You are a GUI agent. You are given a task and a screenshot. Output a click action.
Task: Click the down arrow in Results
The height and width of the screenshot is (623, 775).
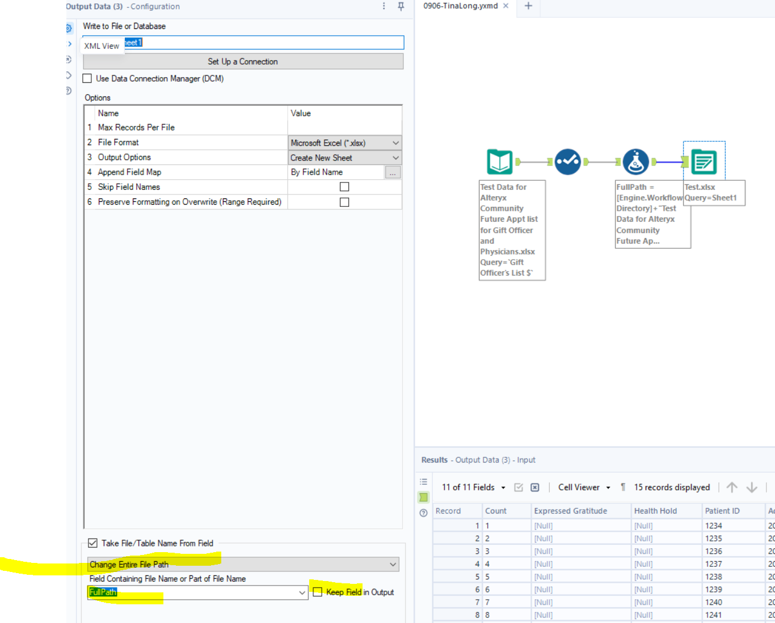[x=752, y=488]
